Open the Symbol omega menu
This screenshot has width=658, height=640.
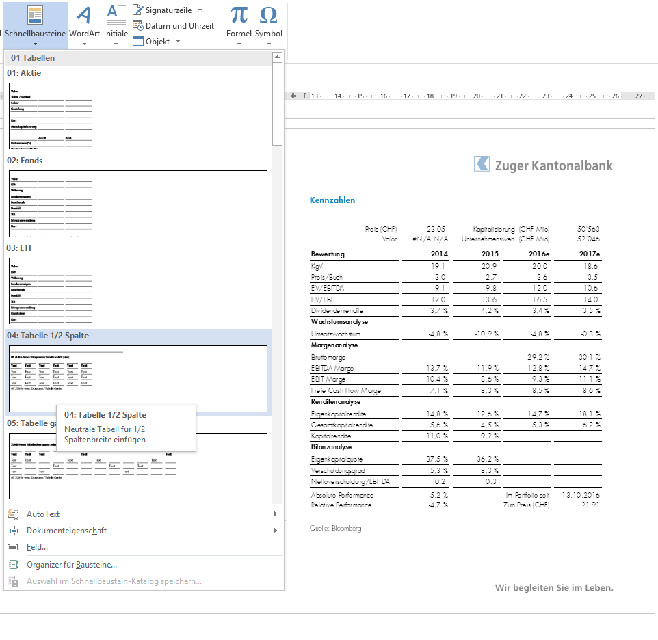269,15
